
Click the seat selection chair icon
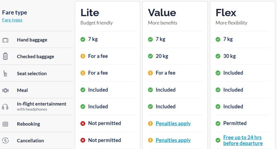pos(5,73)
